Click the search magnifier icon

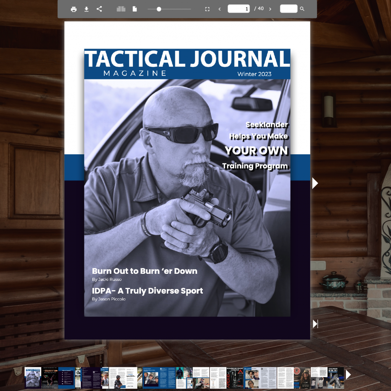tap(302, 9)
